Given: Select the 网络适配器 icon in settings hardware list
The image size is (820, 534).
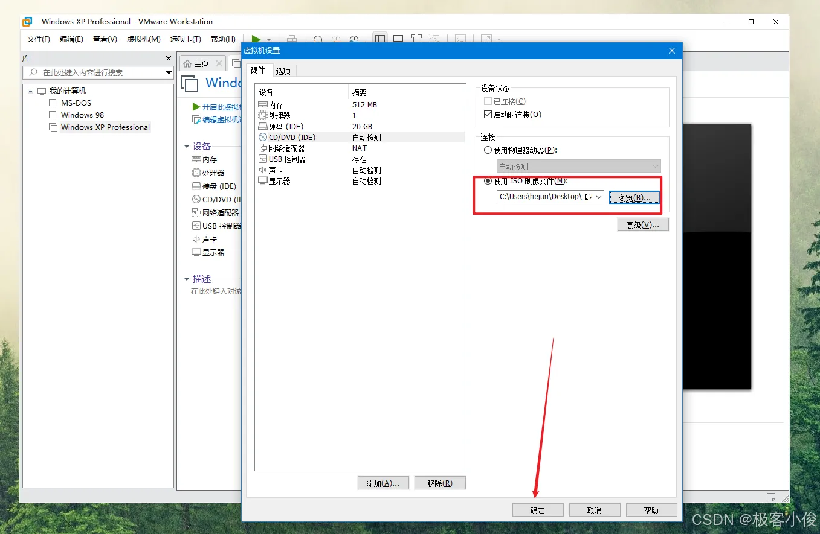Looking at the screenshot, I should (262, 148).
